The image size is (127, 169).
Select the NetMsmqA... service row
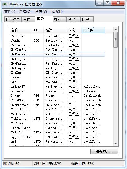pos(57,63)
